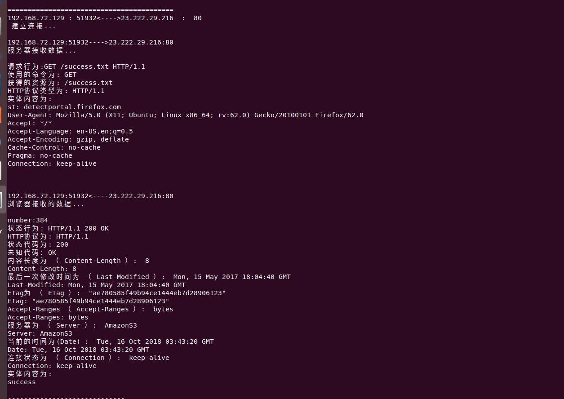Viewport: 564px width, 399px height.
Task: Click the equals-sign separator line at top
Action: click(90, 10)
